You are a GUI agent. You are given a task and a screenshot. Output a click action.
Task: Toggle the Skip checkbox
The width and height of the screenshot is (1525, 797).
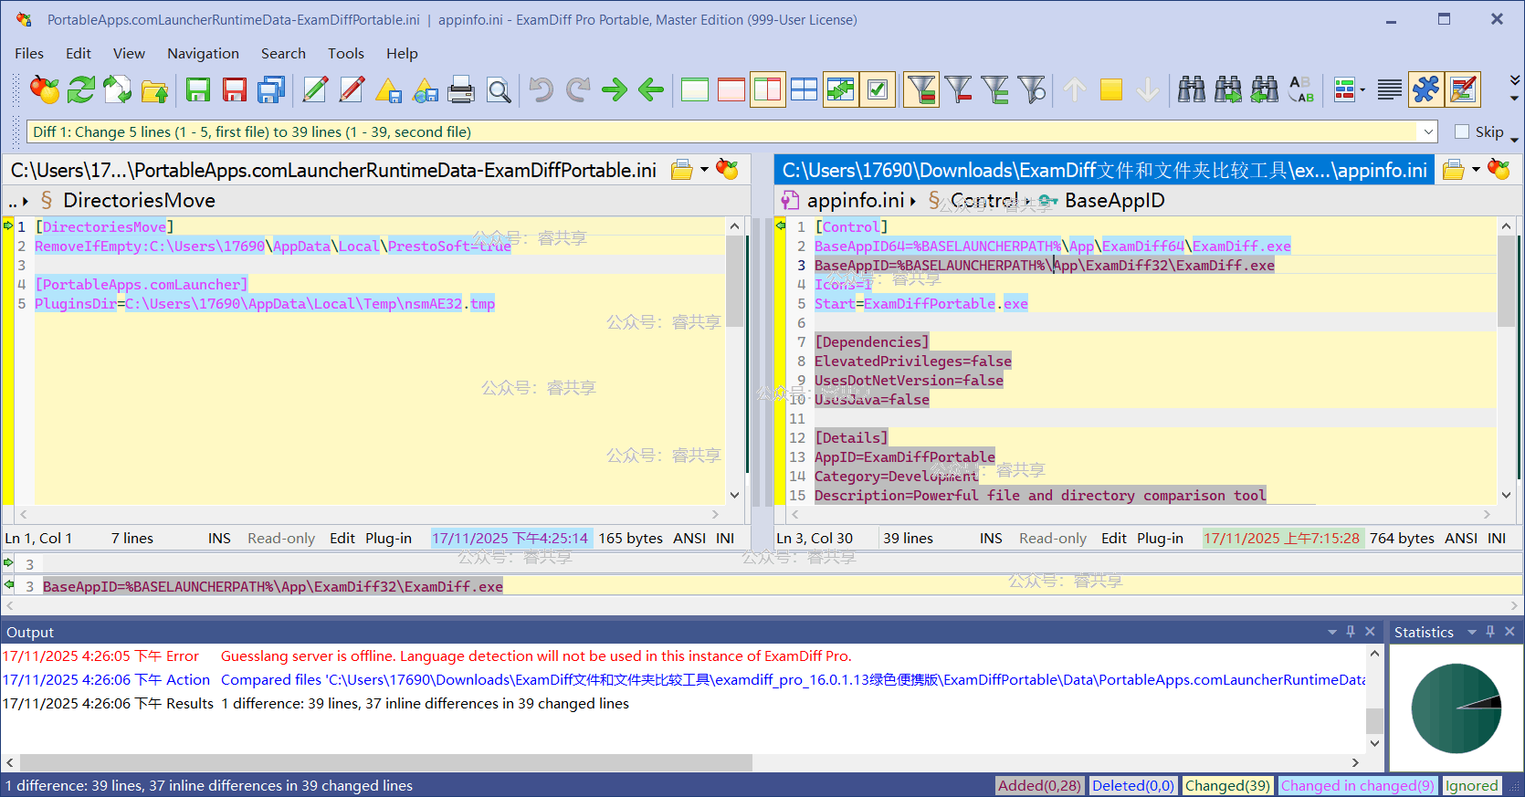[x=1462, y=131]
